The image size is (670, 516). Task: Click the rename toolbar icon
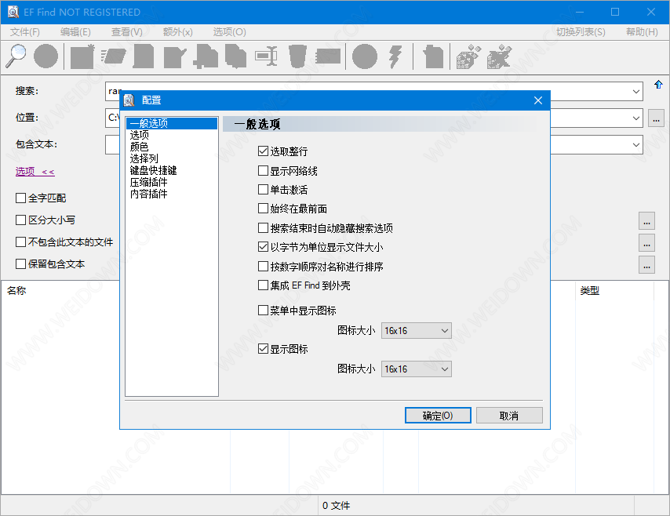pyautogui.click(x=267, y=56)
